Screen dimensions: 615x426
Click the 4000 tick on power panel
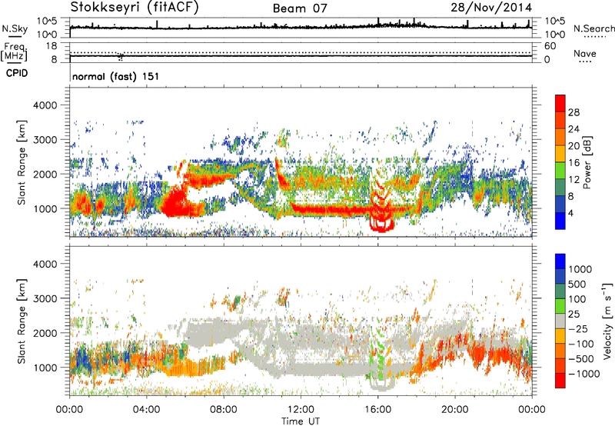tap(45, 105)
